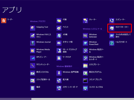Image resolution: width=134 pixels, height=100 pixels.
Task: Open Windows Defender icon
Action: 85,35
